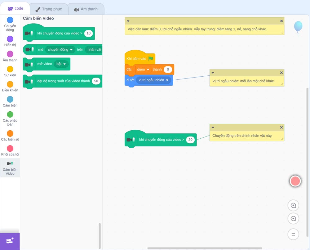Select the Chuyển động category circle
The width and height of the screenshot is (310, 250).
(10, 20)
